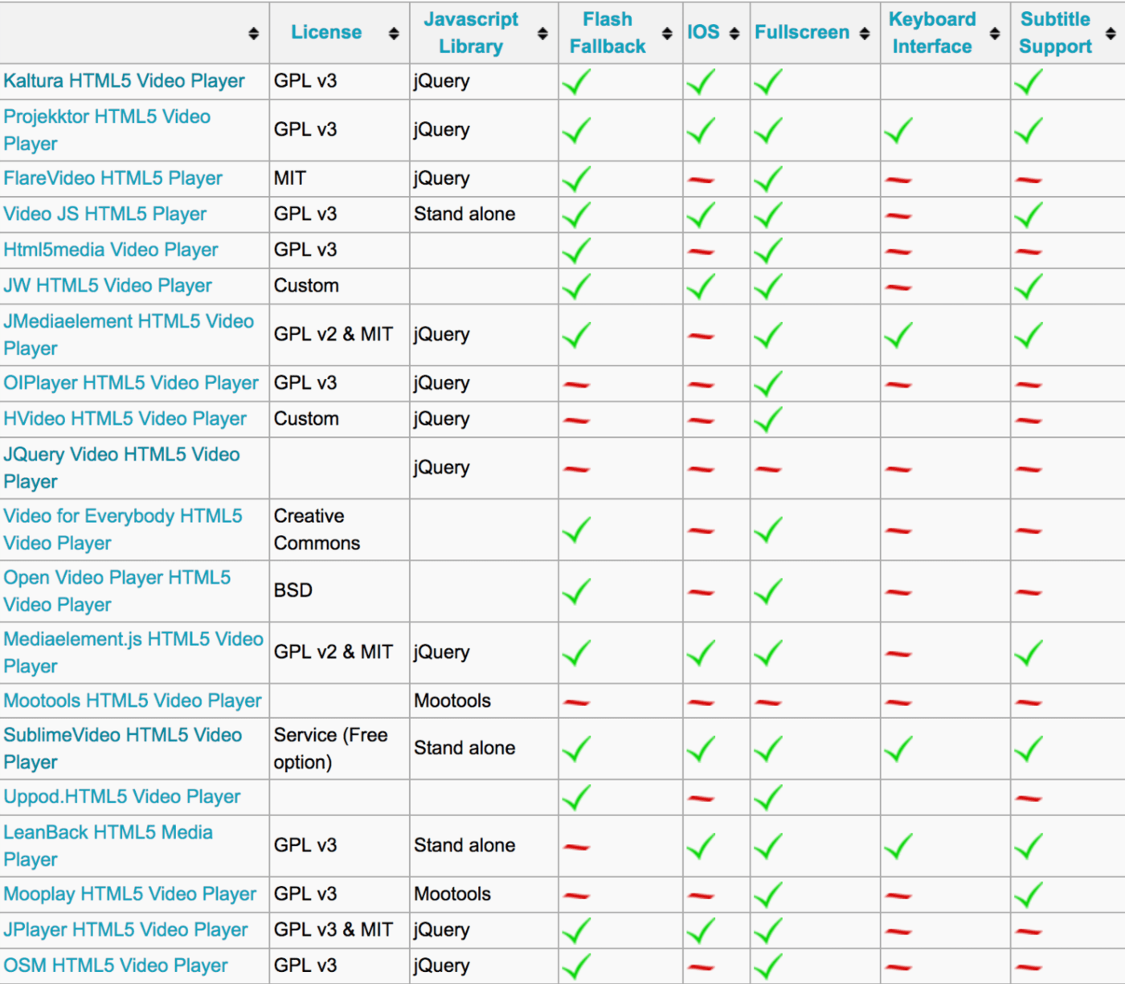This screenshot has width=1125, height=984.
Task: Open HVideo HTML5 Video Player link
Action: 125,419
